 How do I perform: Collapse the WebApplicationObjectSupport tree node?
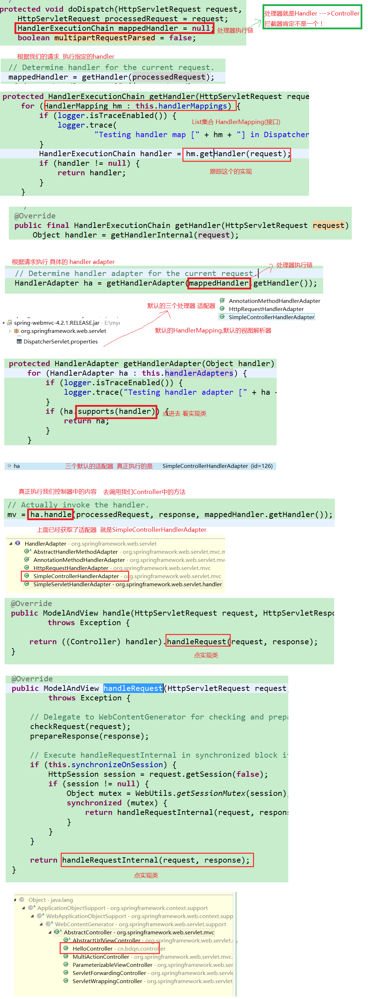(32, 916)
